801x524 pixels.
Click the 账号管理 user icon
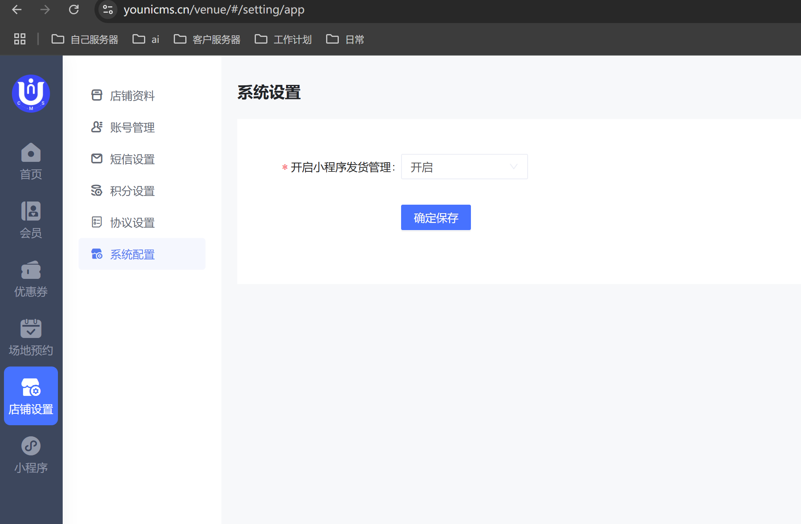pyautogui.click(x=97, y=127)
